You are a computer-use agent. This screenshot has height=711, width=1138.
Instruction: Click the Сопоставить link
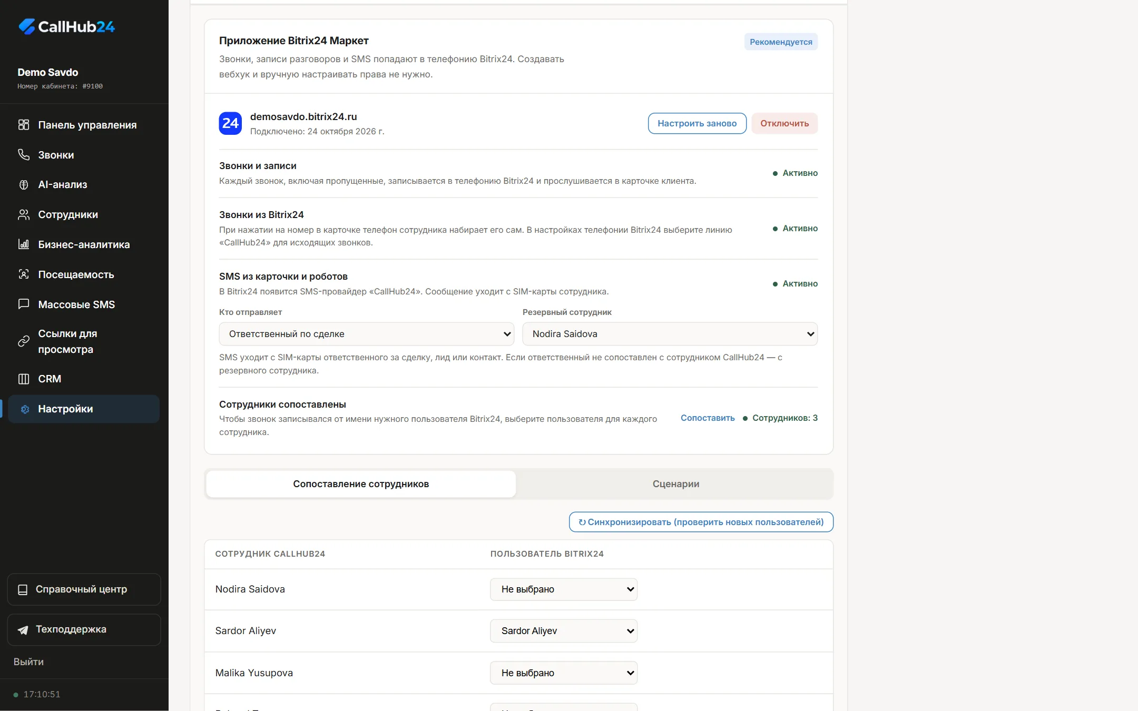coord(708,418)
